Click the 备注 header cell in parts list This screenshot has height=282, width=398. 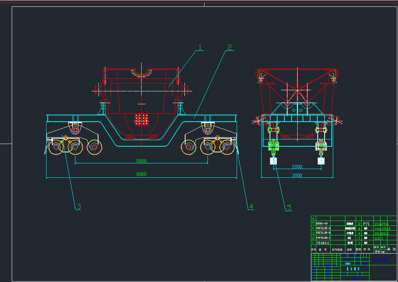point(392,249)
